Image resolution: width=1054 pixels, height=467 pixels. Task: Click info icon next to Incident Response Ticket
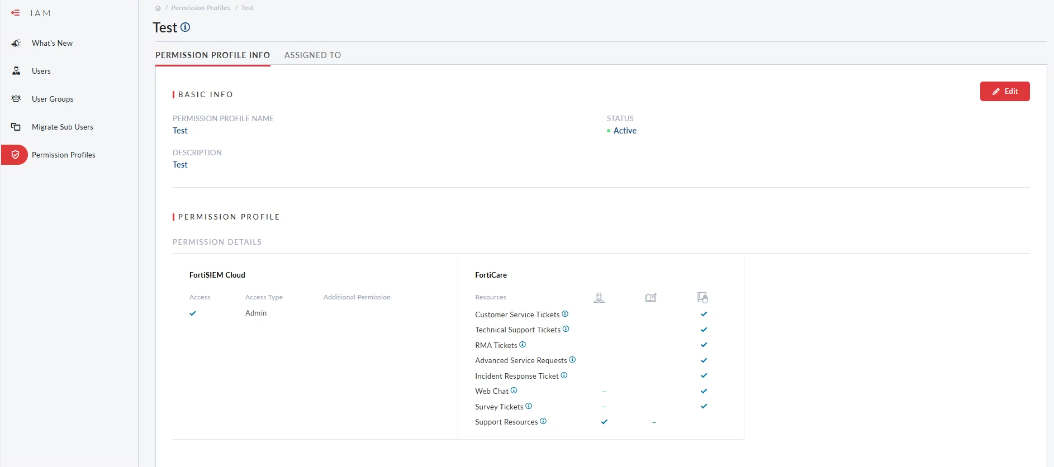point(564,375)
